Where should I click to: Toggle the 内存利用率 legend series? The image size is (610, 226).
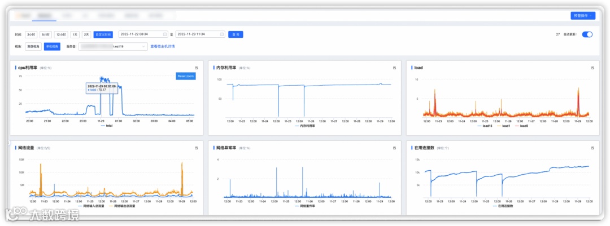305,126
